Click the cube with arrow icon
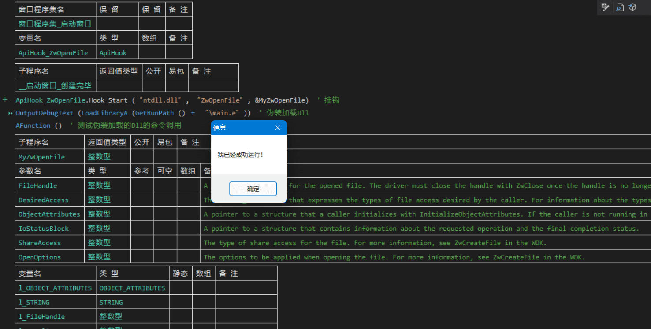Screen dimensions: 651x329 tap(632, 7)
